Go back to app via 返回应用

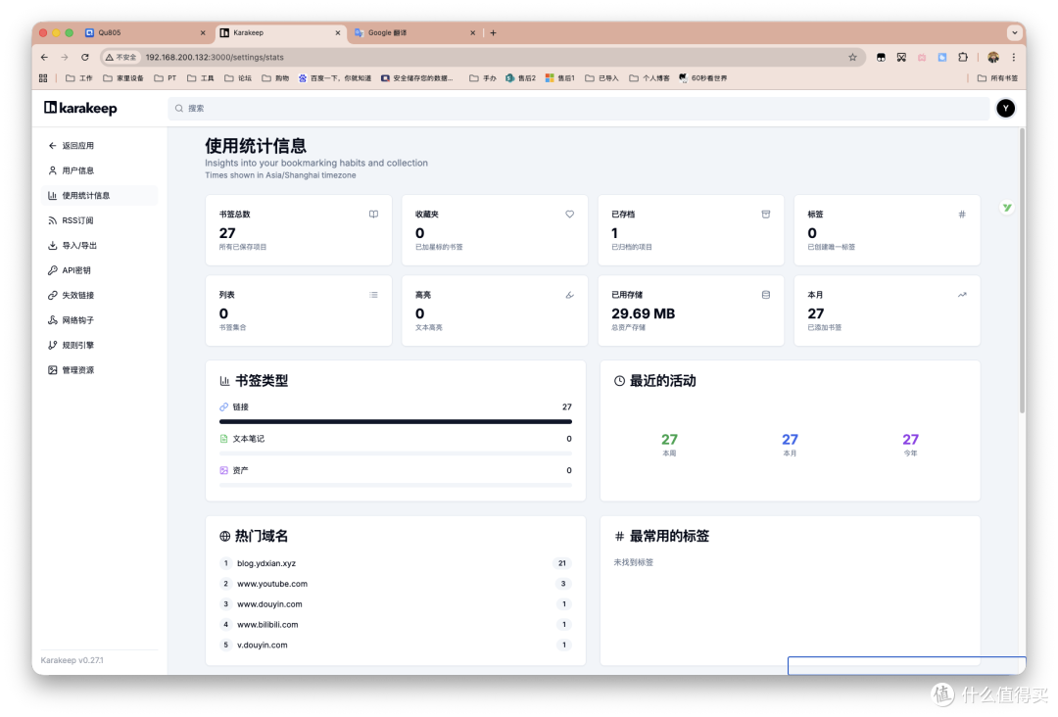71,146
